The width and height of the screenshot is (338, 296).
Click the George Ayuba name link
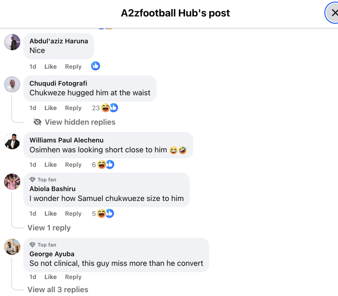click(x=52, y=254)
